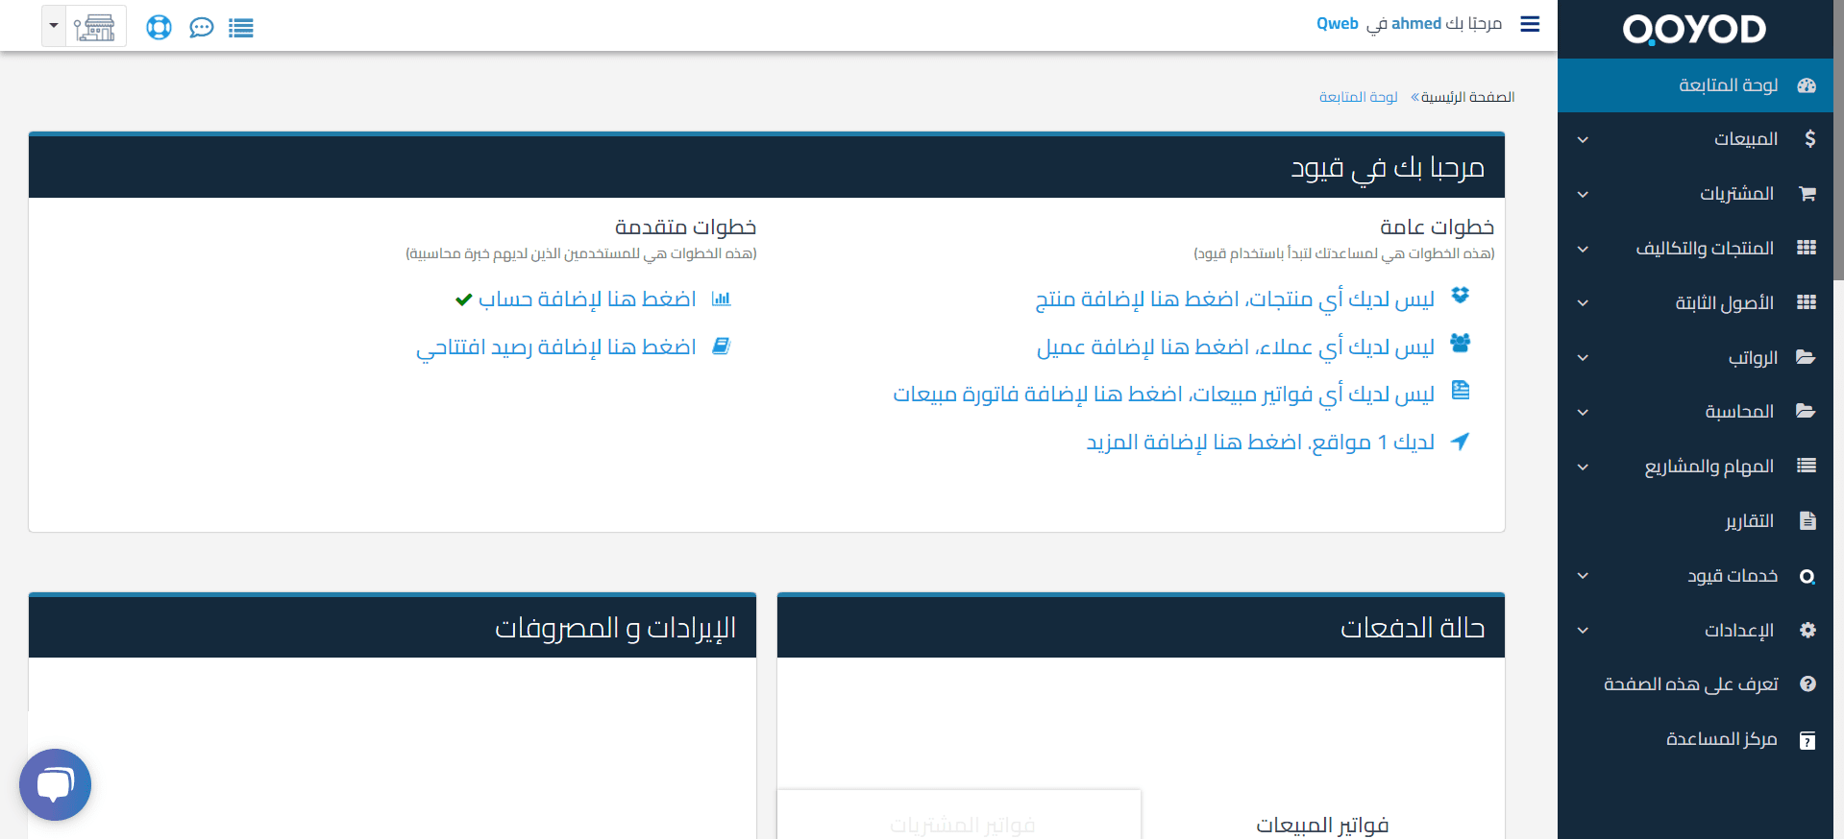Expand the خدمات قيود menu chevron

point(1583,576)
